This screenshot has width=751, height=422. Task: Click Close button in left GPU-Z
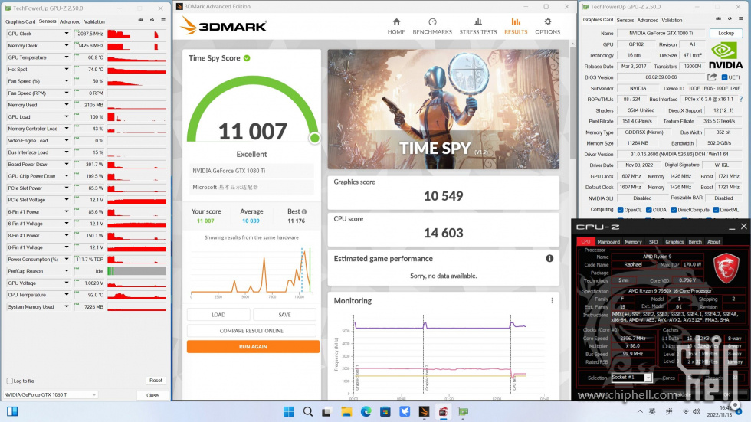click(x=152, y=395)
